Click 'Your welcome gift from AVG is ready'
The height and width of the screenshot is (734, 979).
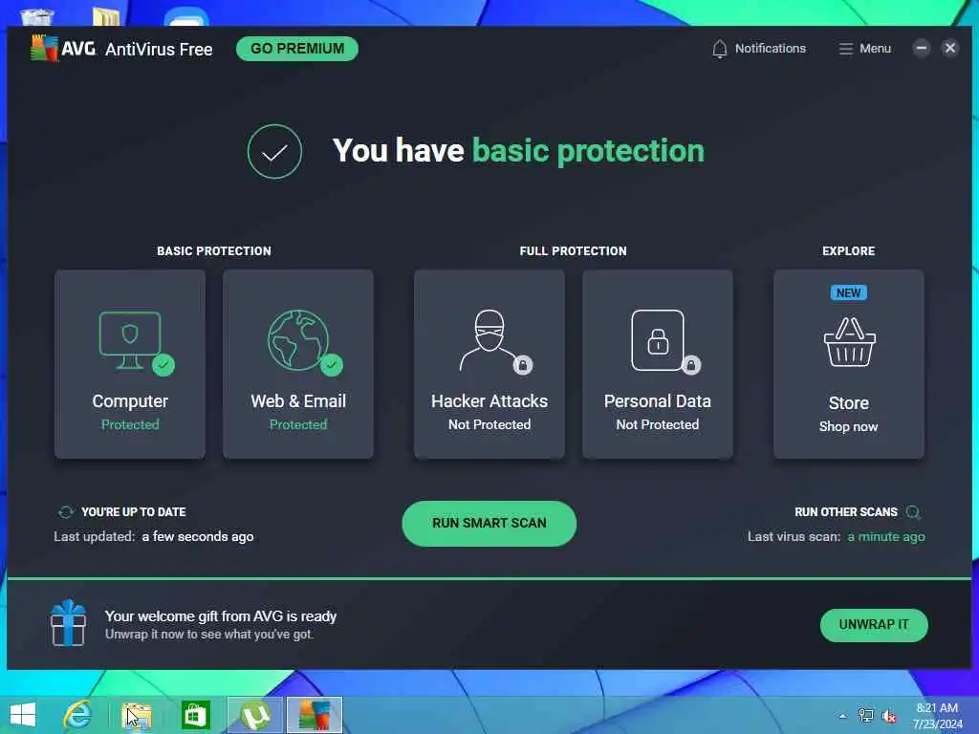(x=221, y=616)
